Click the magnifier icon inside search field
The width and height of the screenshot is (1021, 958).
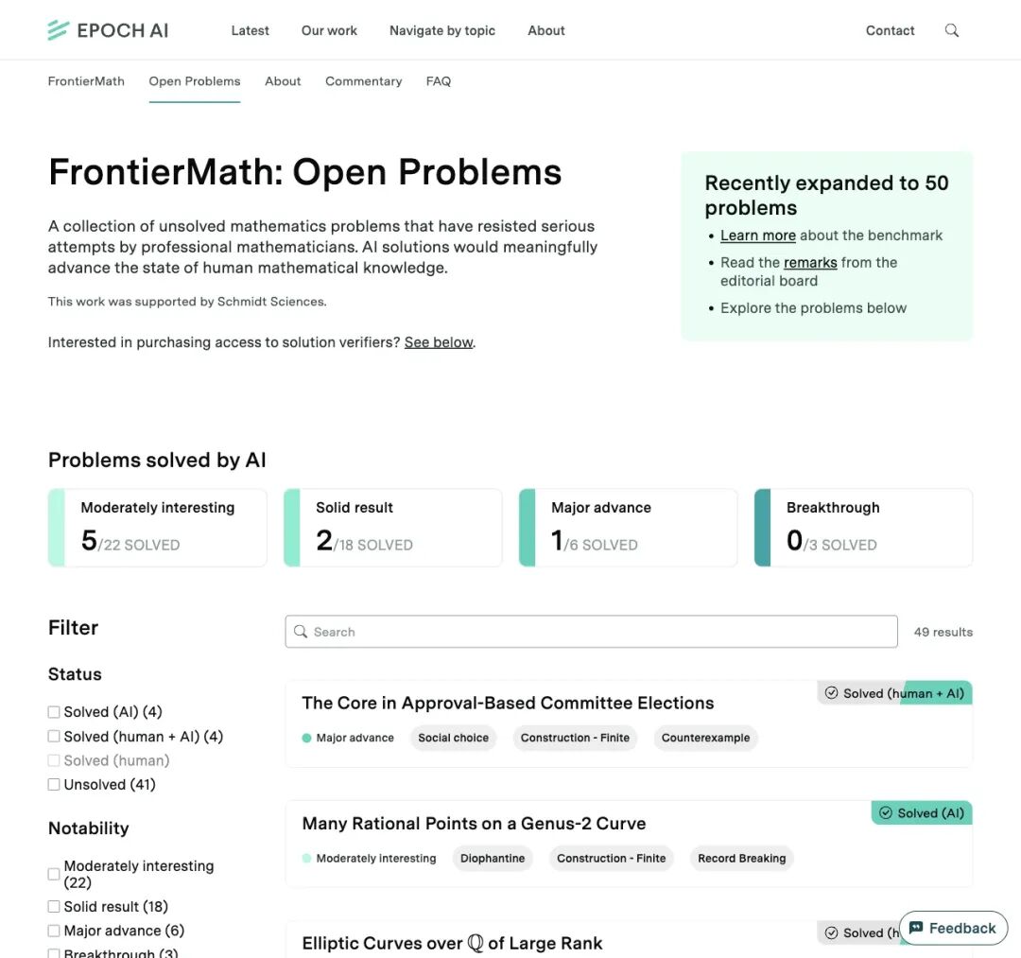tap(301, 631)
